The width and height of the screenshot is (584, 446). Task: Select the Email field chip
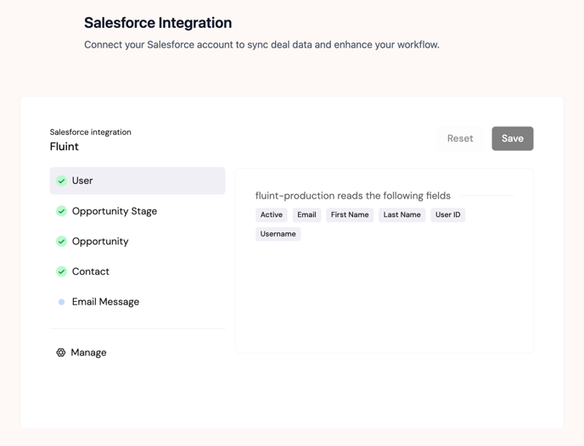coord(306,215)
